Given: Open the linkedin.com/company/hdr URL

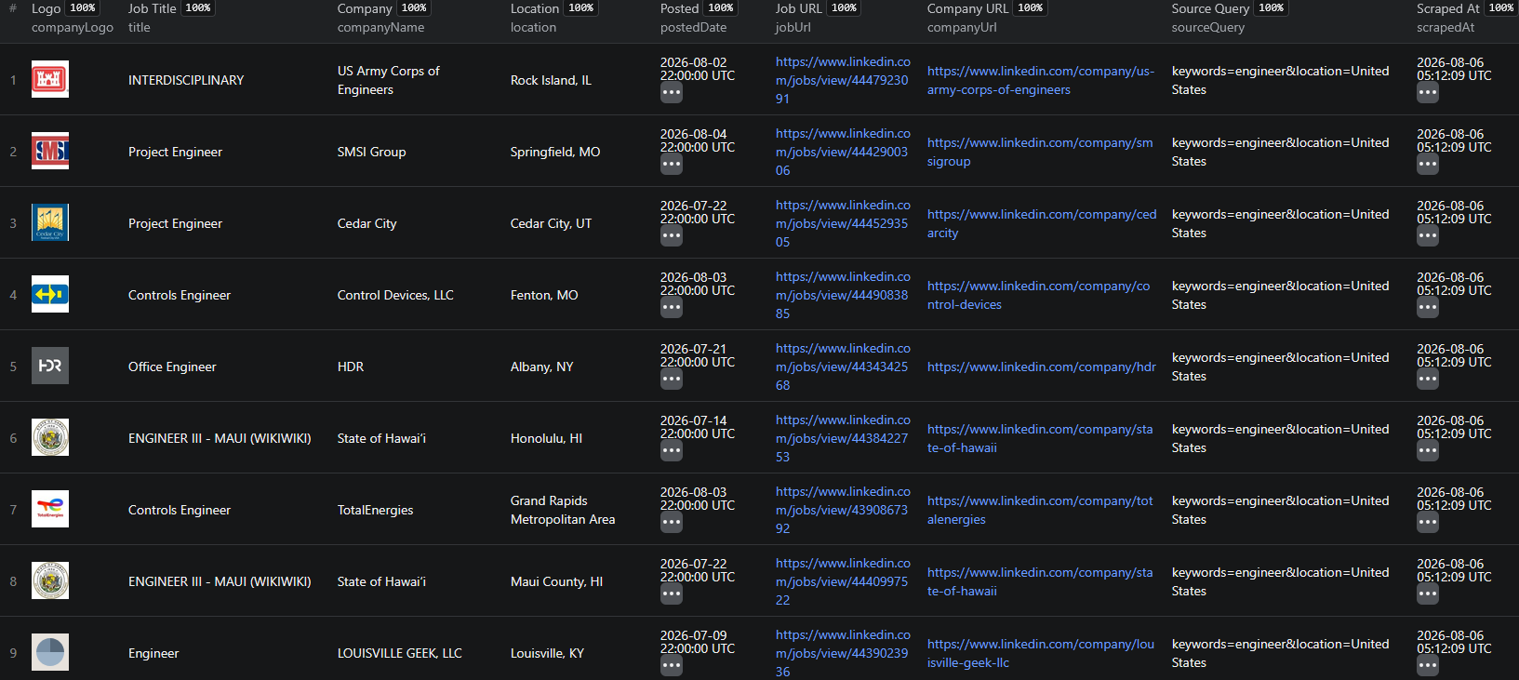Looking at the screenshot, I should point(1042,367).
